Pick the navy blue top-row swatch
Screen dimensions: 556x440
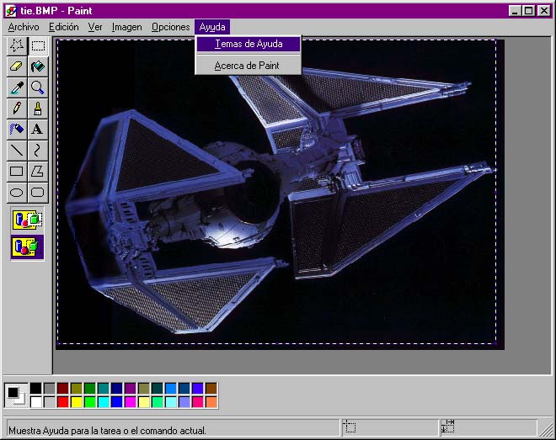click(x=116, y=389)
